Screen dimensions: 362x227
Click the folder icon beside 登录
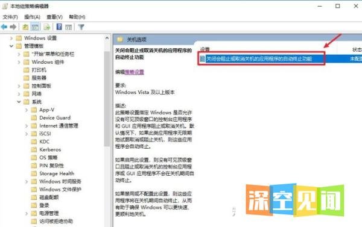click(x=34, y=205)
